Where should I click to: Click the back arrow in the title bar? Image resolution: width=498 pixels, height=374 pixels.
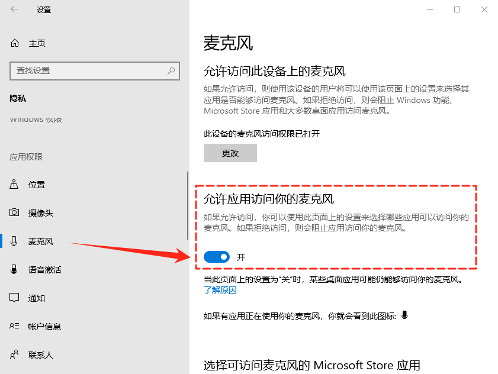(x=14, y=9)
